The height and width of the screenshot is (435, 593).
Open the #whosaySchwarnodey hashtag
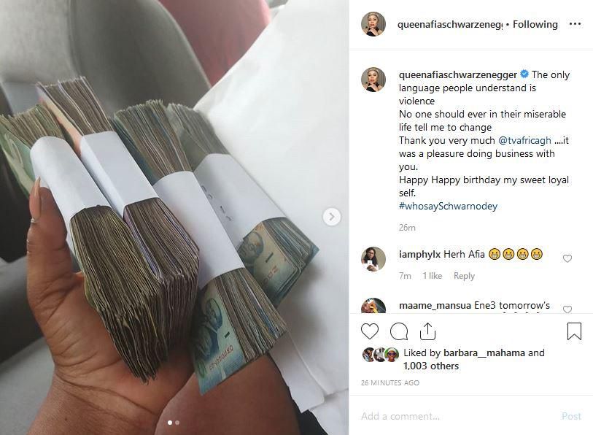tap(448, 206)
